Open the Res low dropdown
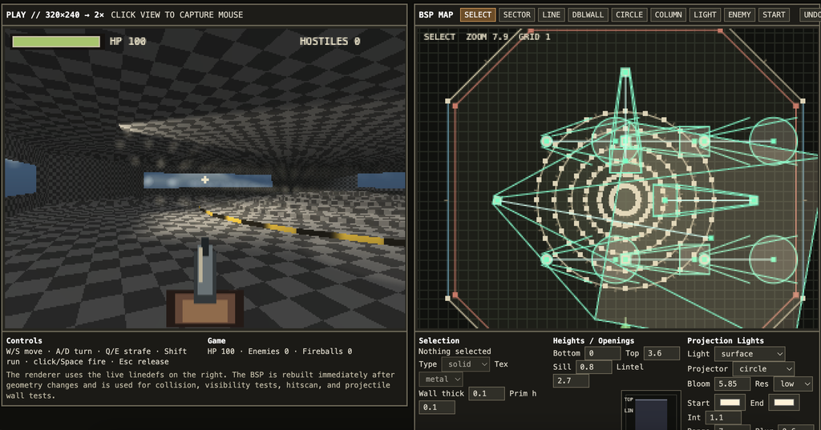 (x=793, y=384)
